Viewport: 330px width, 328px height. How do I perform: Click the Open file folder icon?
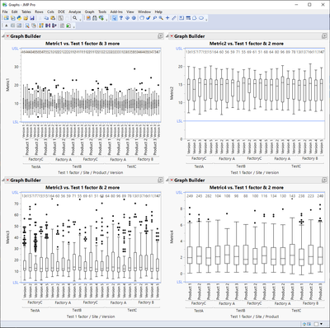point(26,18)
